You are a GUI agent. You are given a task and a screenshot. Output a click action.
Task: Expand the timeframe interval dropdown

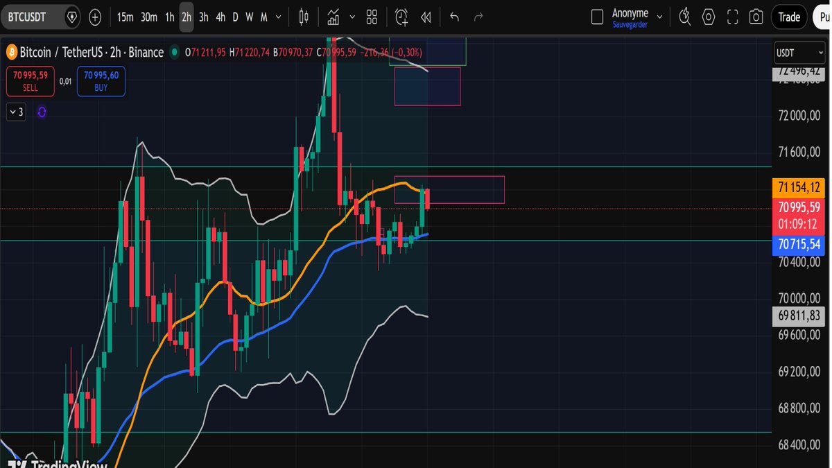(279, 17)
